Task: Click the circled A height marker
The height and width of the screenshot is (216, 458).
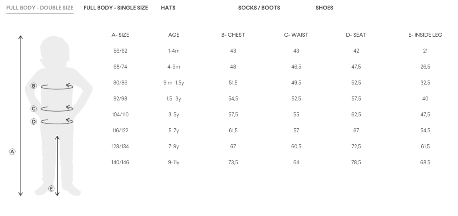Action: [x=12, y=151]
